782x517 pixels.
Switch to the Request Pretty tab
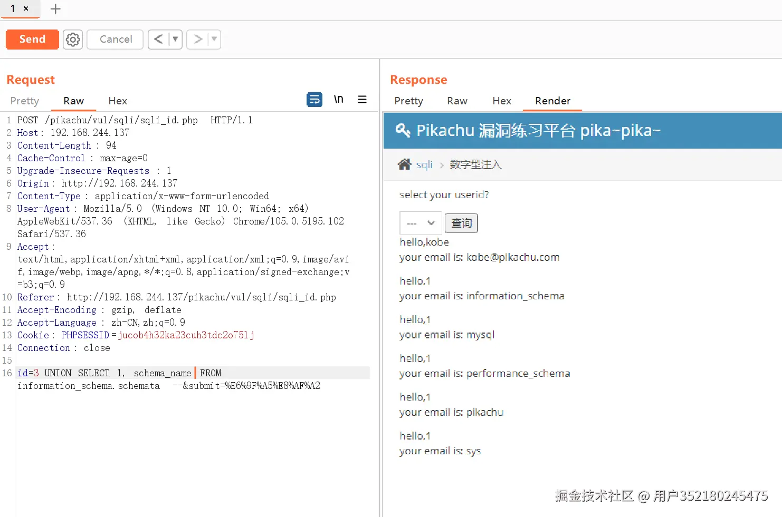(x=25, y=101)
